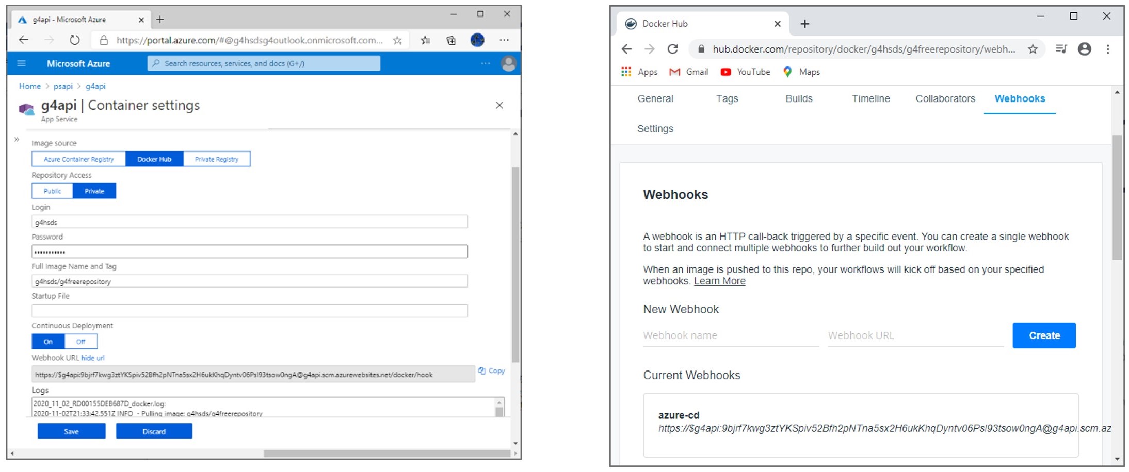Refresh the Azure portal page
Screen dimensions: 1129x472
[75, 40]
